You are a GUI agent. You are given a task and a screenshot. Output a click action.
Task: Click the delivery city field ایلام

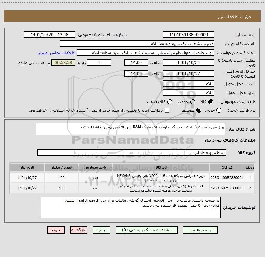coord(189,92)
